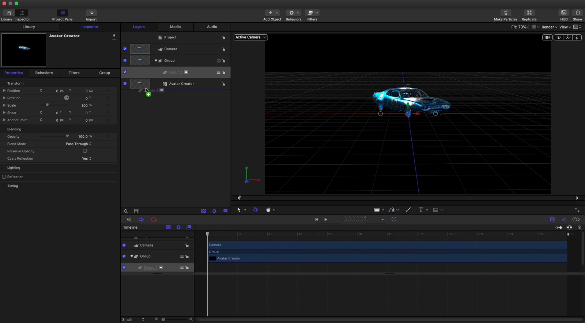This screenshot has height=323, width=585.
Task: Click the Avatar Creator preview thumbnail
Action: (24, 50)
